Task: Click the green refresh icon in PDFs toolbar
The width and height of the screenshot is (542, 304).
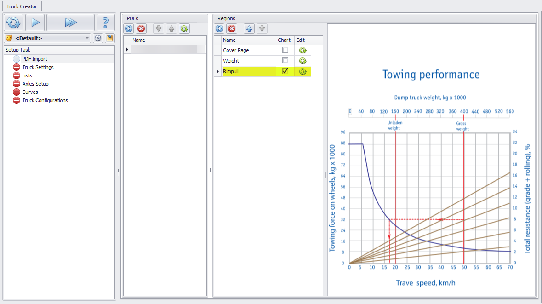Action: pos(184,29)
